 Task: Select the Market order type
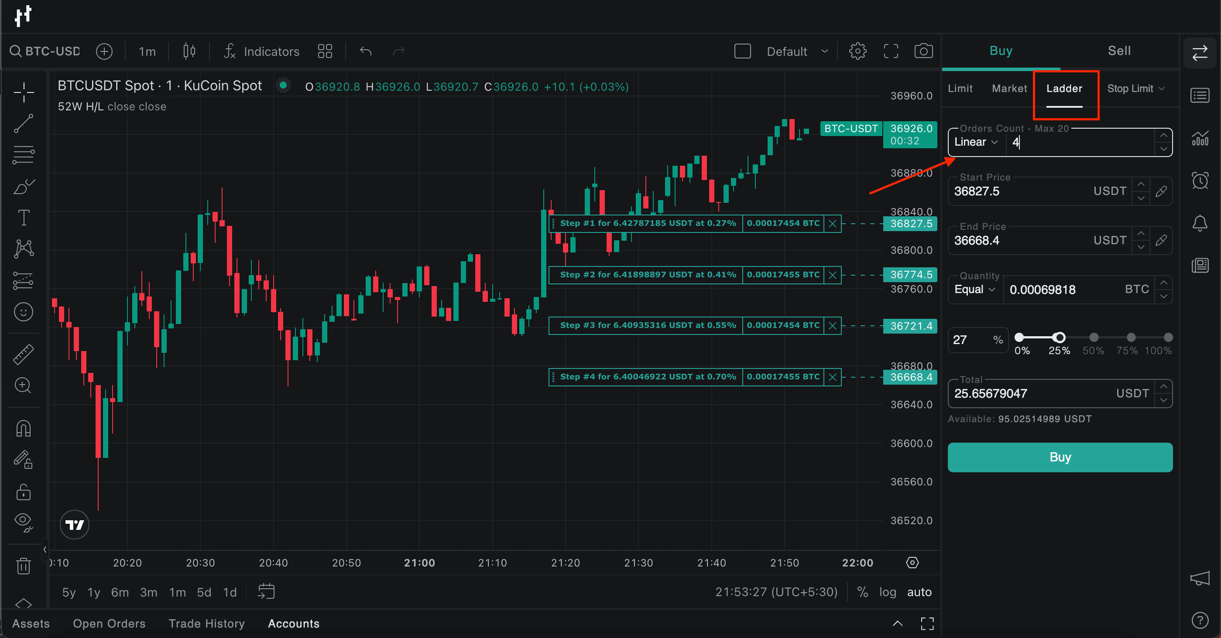click(x=1009, y=89)
